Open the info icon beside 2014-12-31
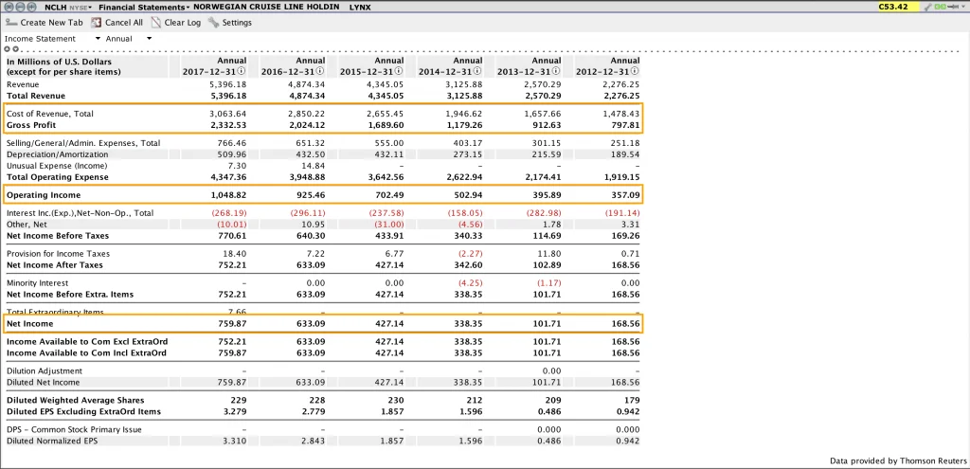 pos(478,72)
